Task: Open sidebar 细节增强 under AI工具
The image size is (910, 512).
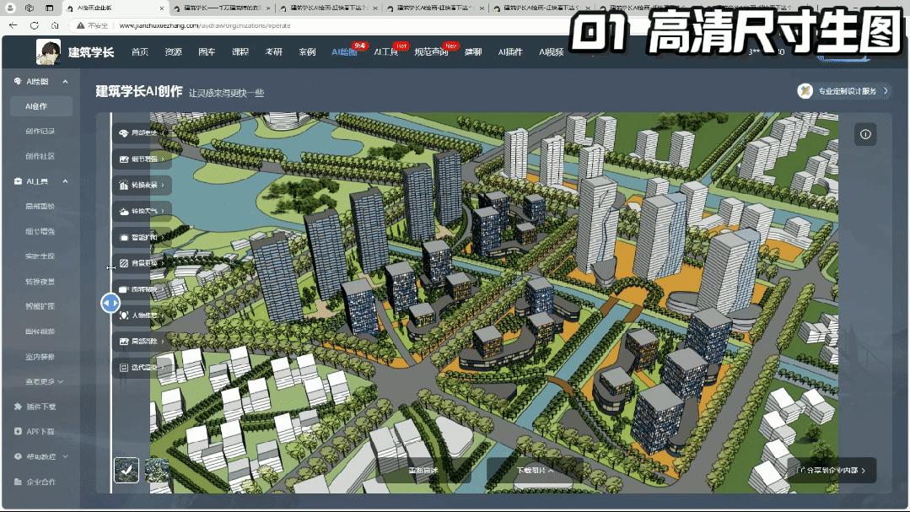Action: [x=40, y=232]
